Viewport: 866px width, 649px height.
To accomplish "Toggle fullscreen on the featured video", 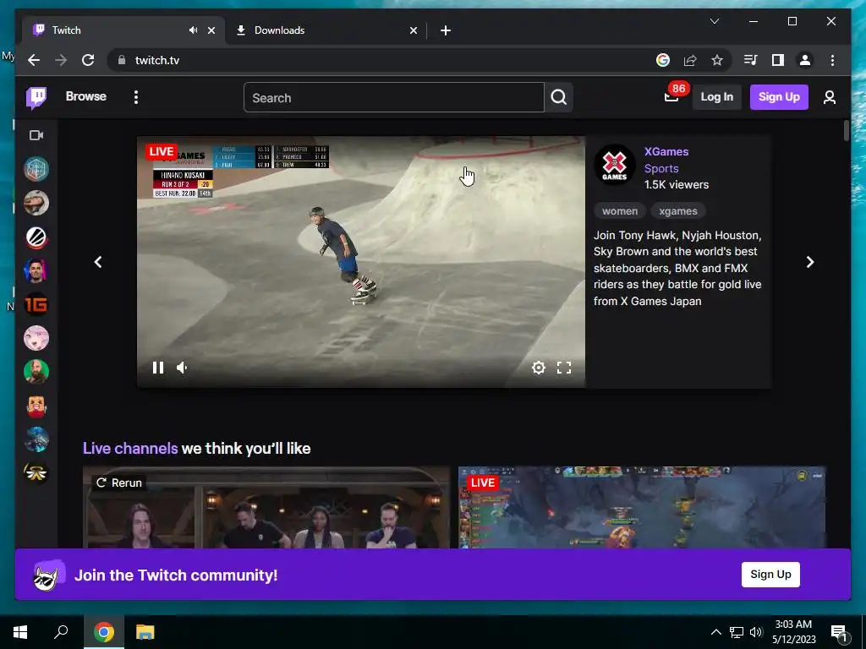I will click(x=564, y=368).
